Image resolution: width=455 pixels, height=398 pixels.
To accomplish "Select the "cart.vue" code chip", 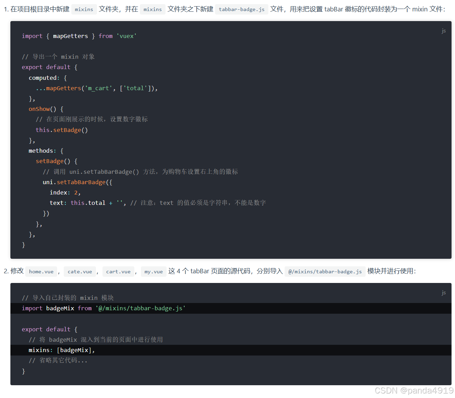I will pyautogui.click(x=118, y=272).
